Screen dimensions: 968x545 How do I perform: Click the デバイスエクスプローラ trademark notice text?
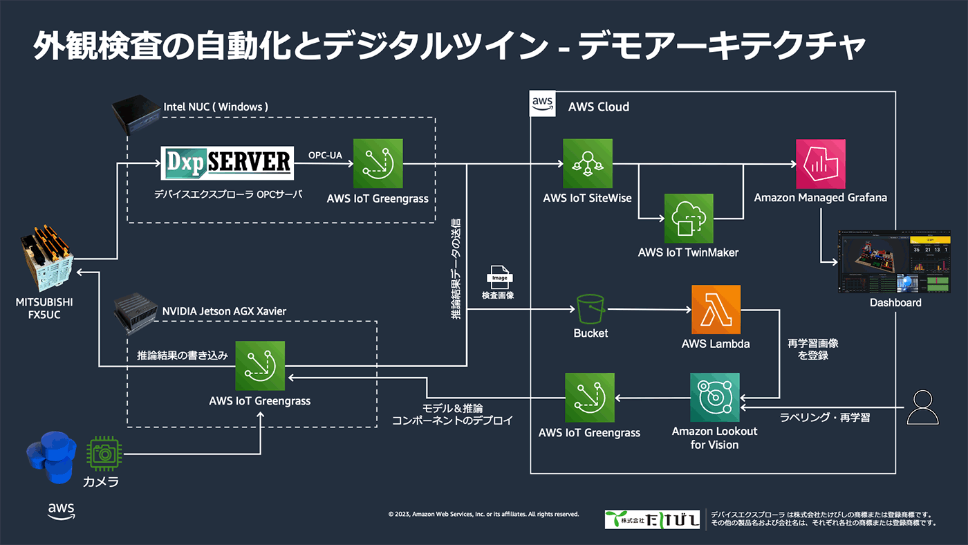(823, 519)
